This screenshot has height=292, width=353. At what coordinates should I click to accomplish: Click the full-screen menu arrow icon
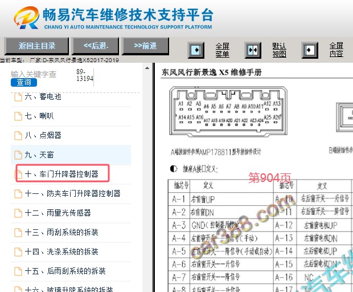[196, 50]
